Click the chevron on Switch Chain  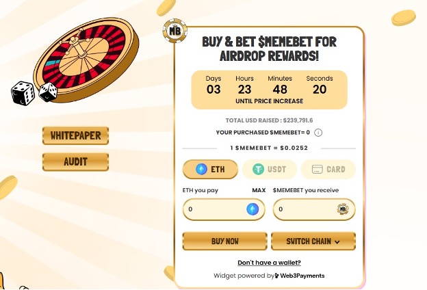click(337, 242)
